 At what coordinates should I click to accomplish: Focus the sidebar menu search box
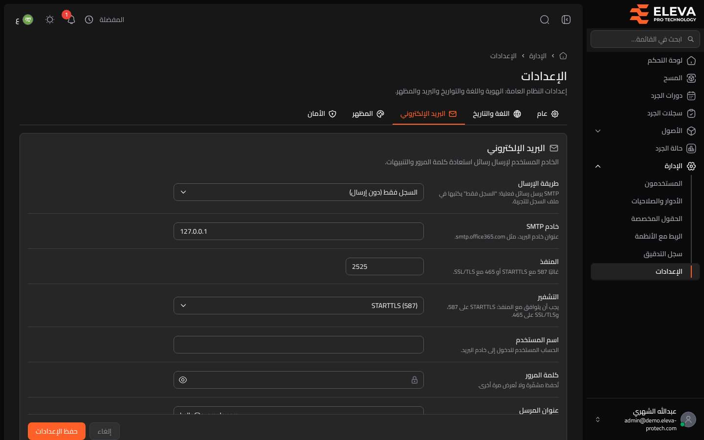(645, 39)
